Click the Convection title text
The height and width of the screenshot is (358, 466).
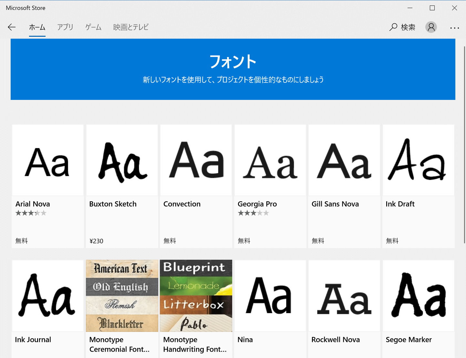182,204
